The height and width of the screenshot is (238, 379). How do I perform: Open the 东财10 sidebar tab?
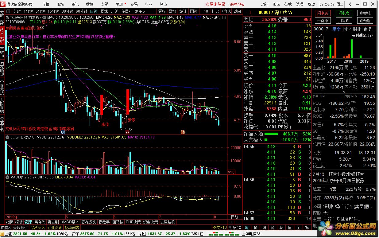click(x=2, y=53)
